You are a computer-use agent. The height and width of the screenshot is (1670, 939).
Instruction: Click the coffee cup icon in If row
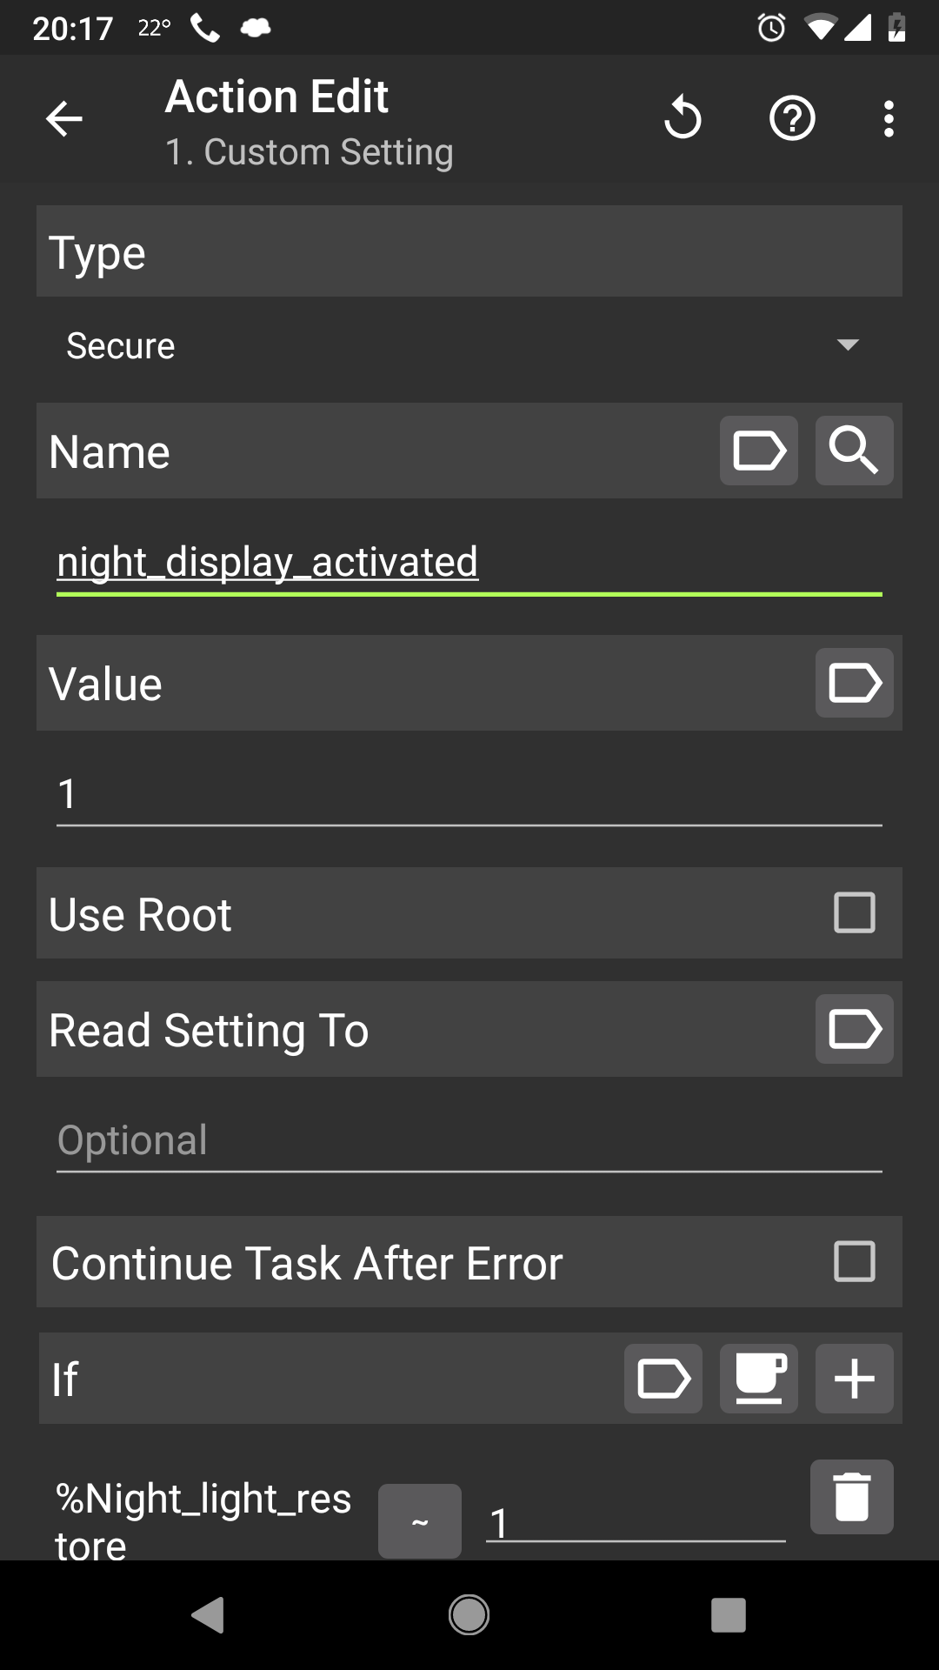[x=758, y=1379]
